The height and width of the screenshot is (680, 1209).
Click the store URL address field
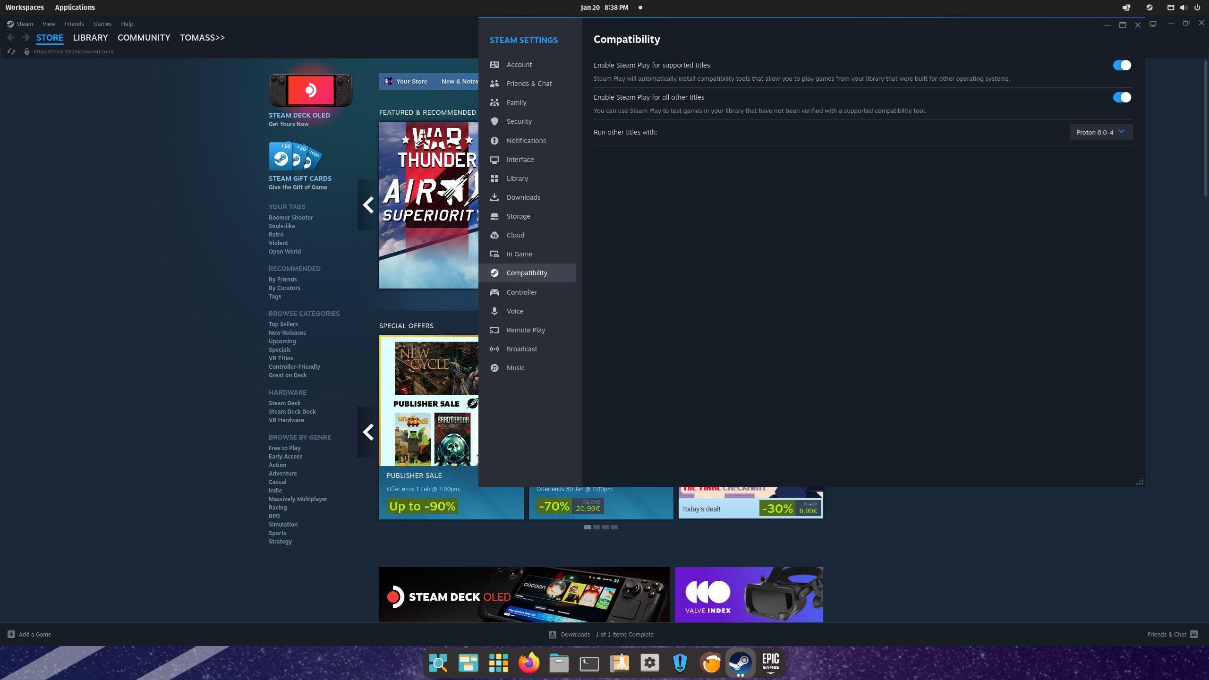click(x=73, y=51)
